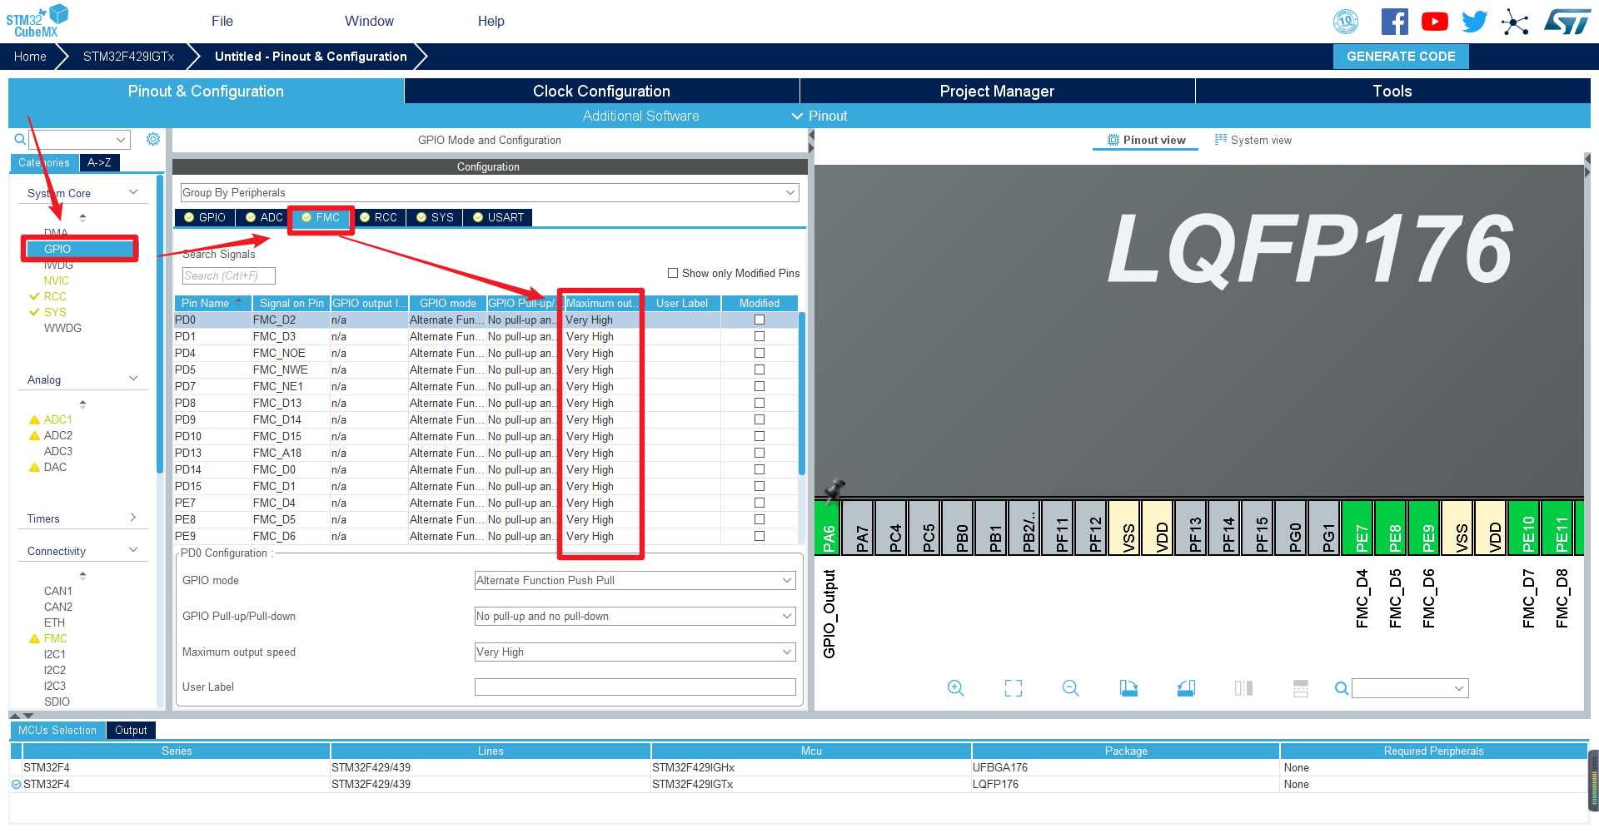Click the GENERATE CODE button
Viewport: 1599px width, 833px height.
[x=1401, y=57]
